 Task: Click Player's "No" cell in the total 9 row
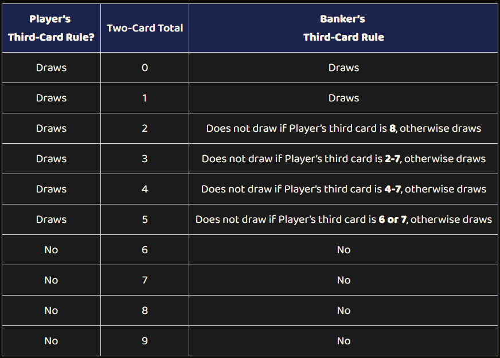point(51,341)
